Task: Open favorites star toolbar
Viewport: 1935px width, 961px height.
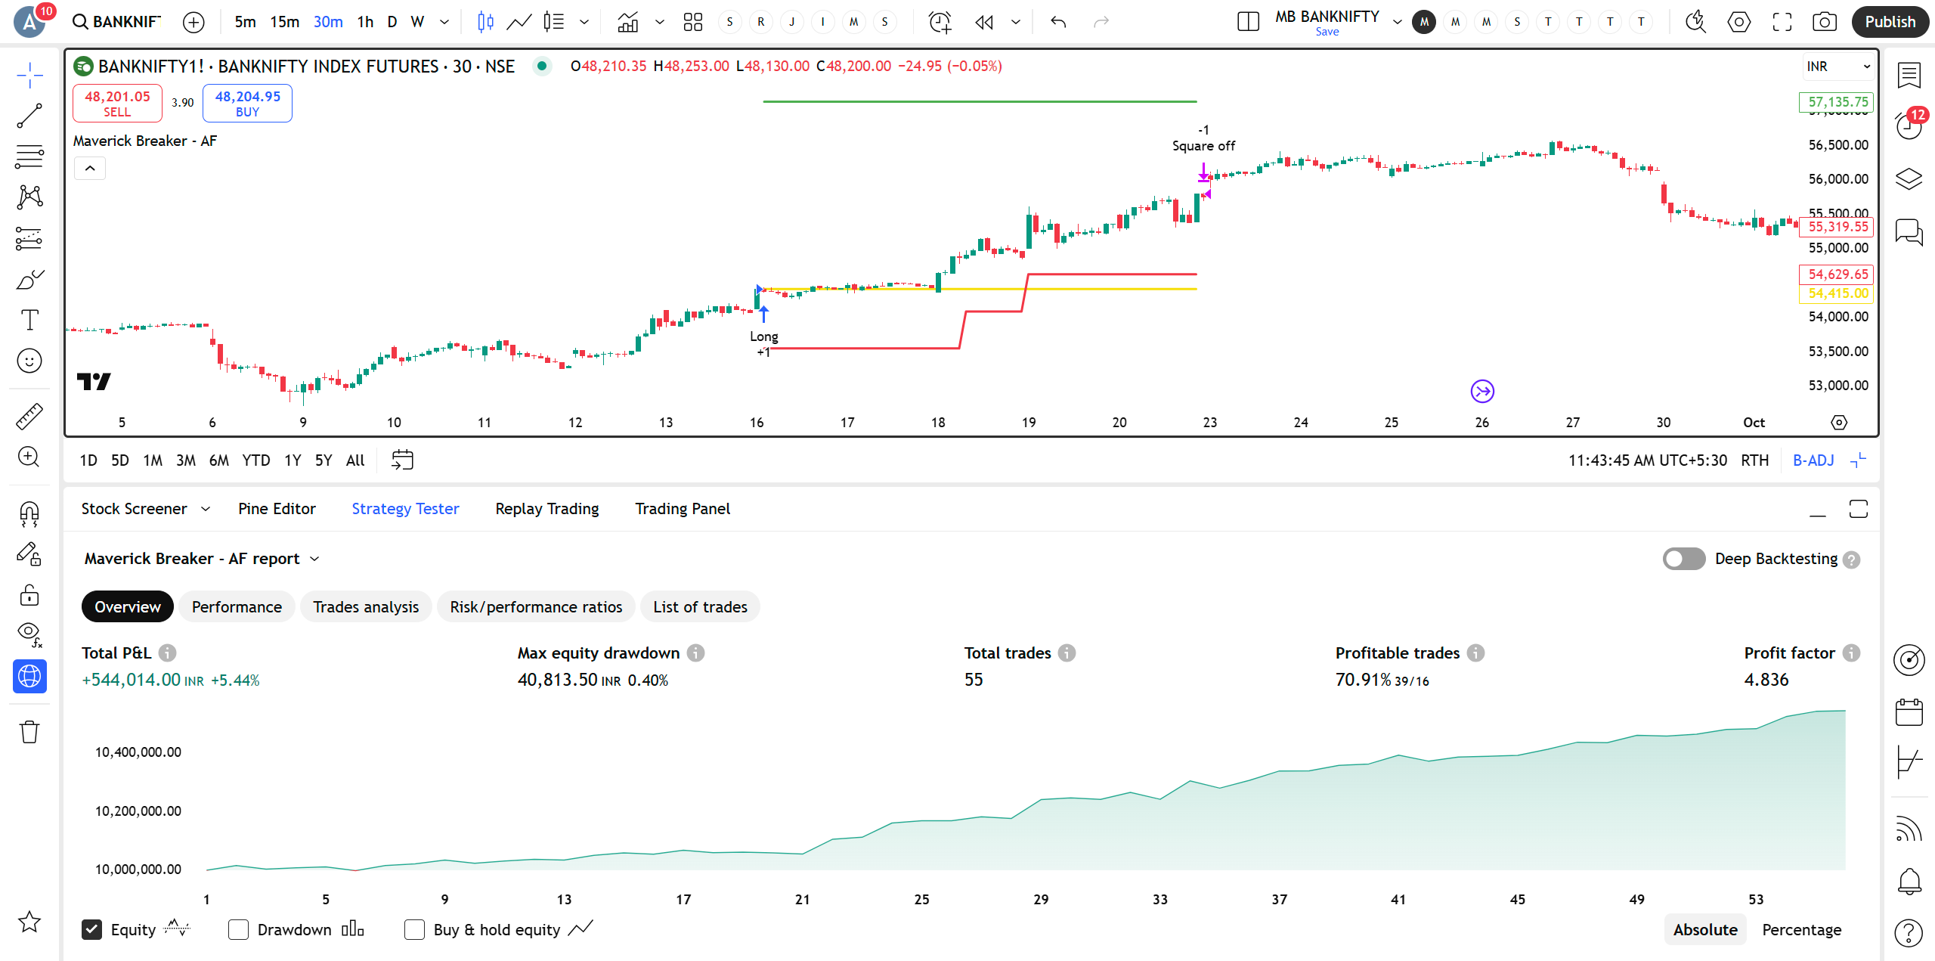Action: coord(29,922)
